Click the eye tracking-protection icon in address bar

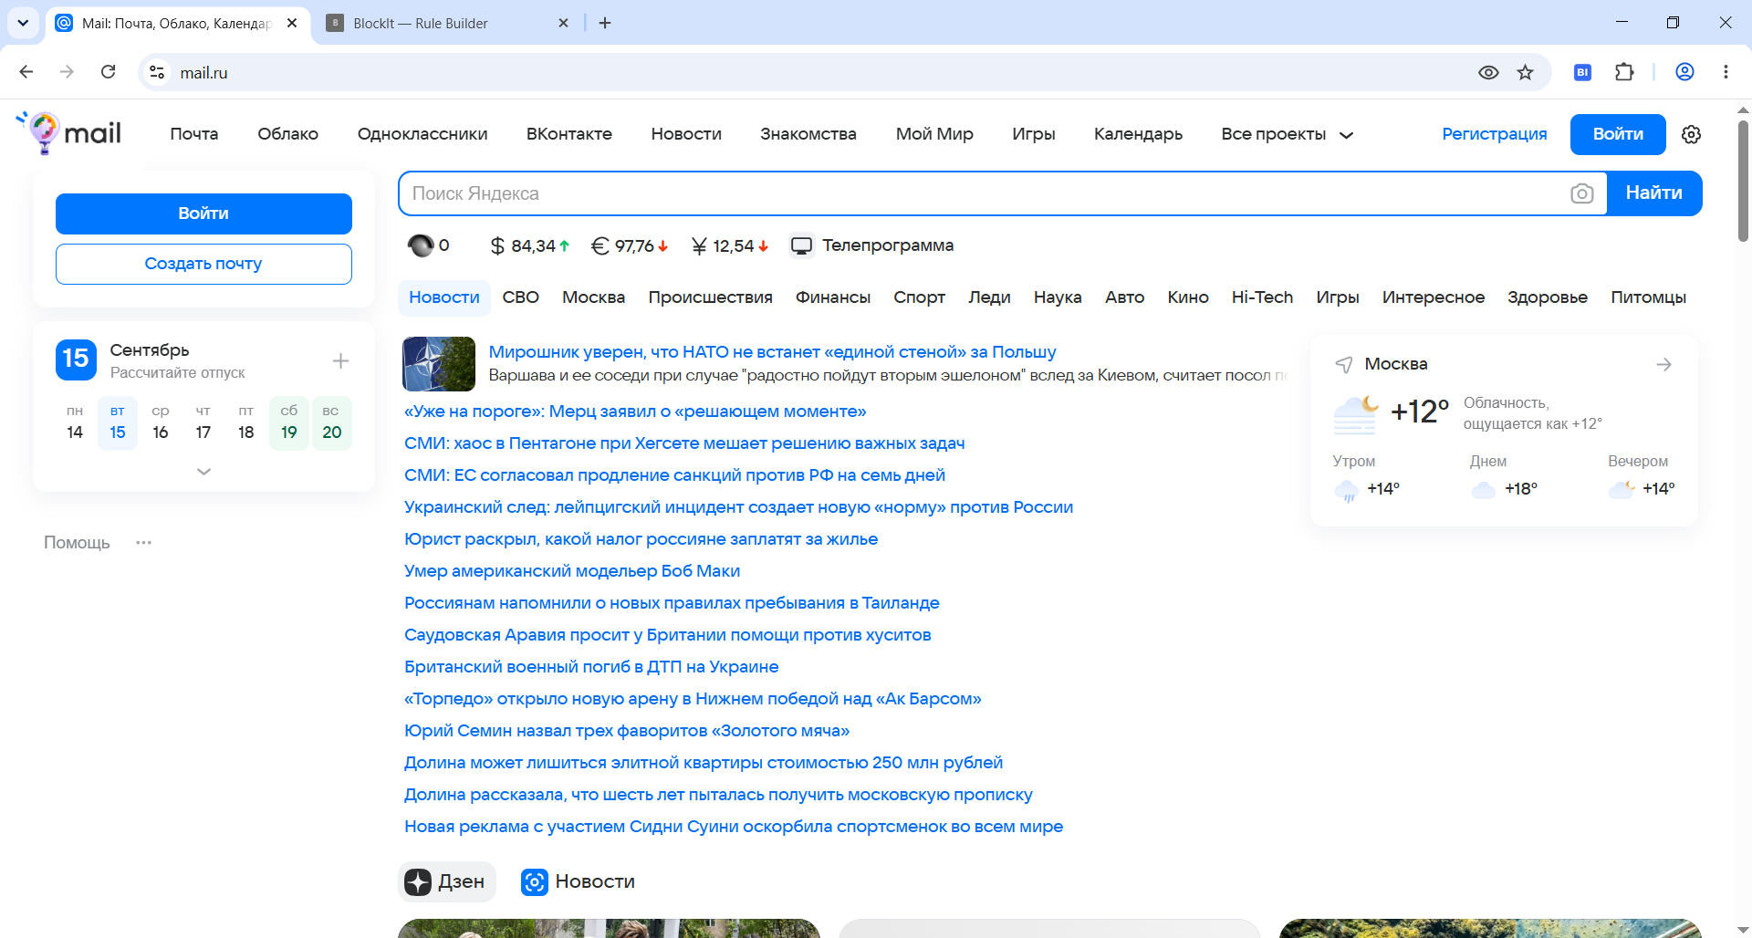(1488, 72)
